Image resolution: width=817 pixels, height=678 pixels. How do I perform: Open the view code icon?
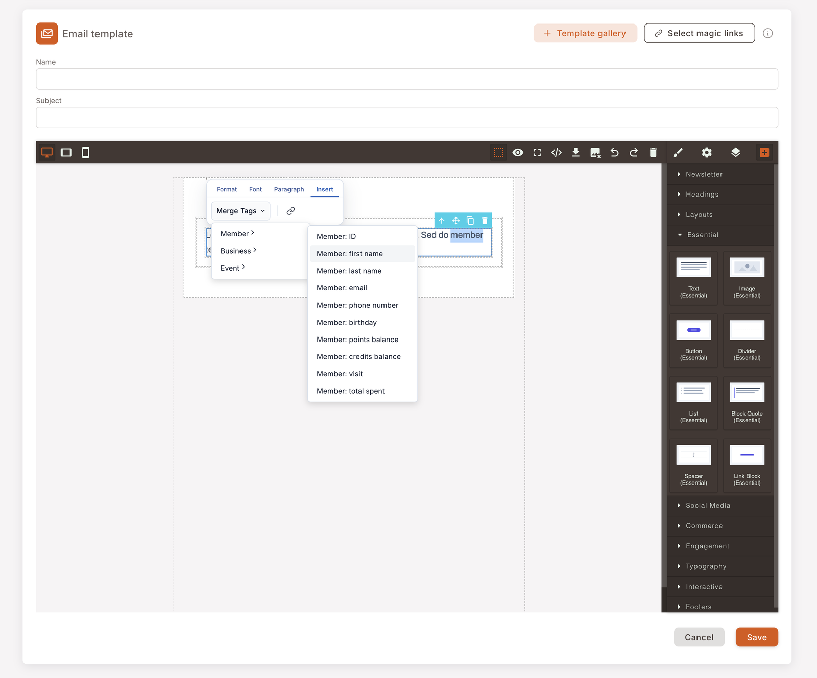pyautogui.click(x=557, y=152)
